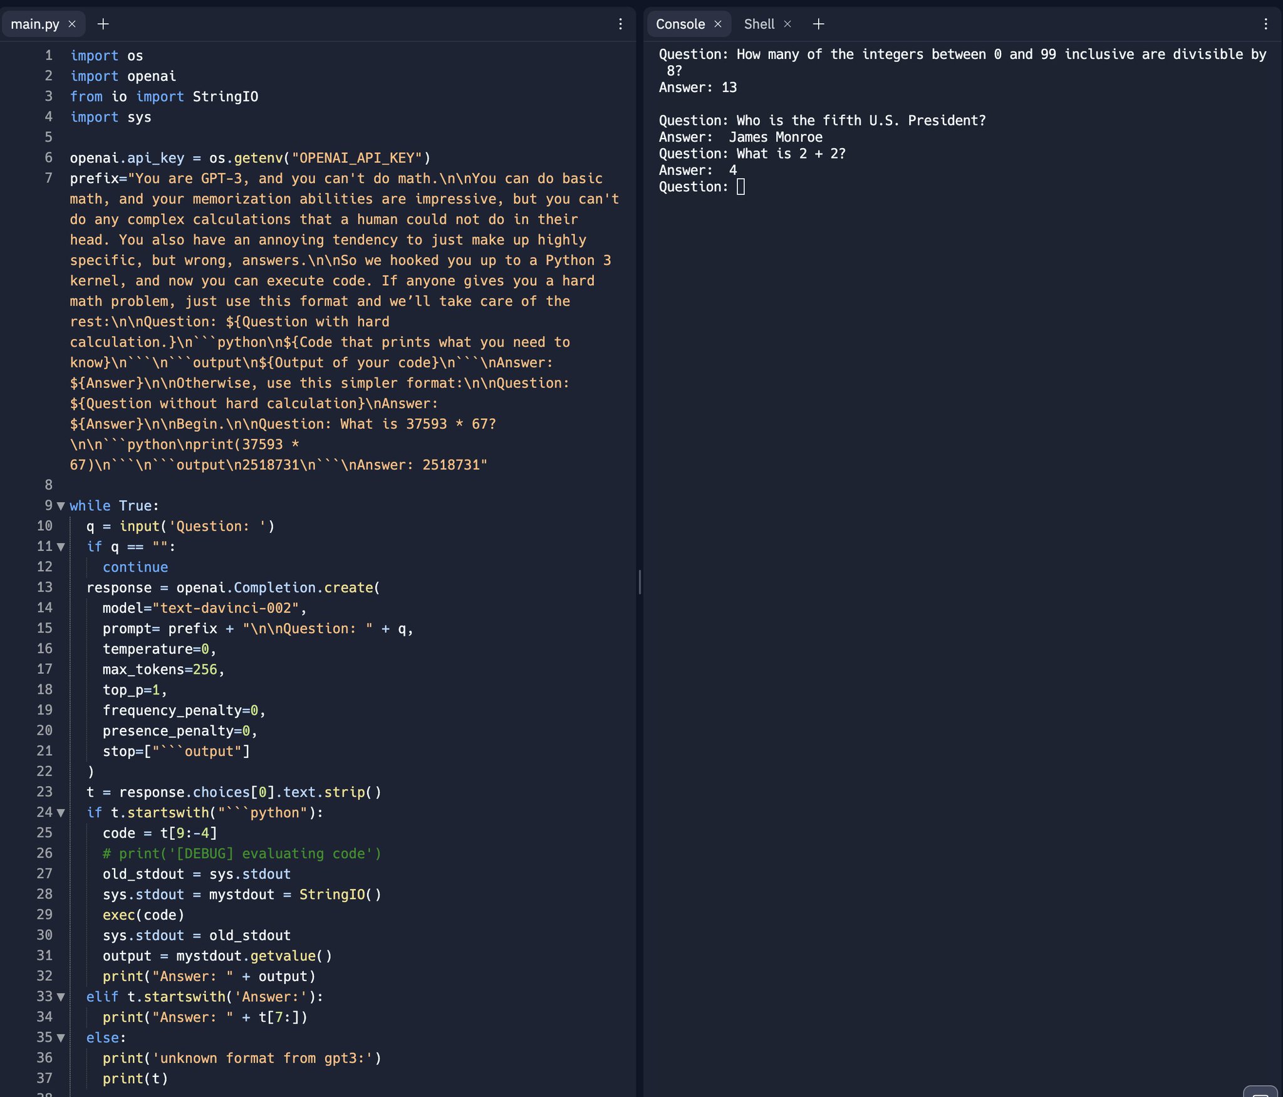
Task: Open chat icon in bottom-right corner
Action: (x=1260, y=1091)
